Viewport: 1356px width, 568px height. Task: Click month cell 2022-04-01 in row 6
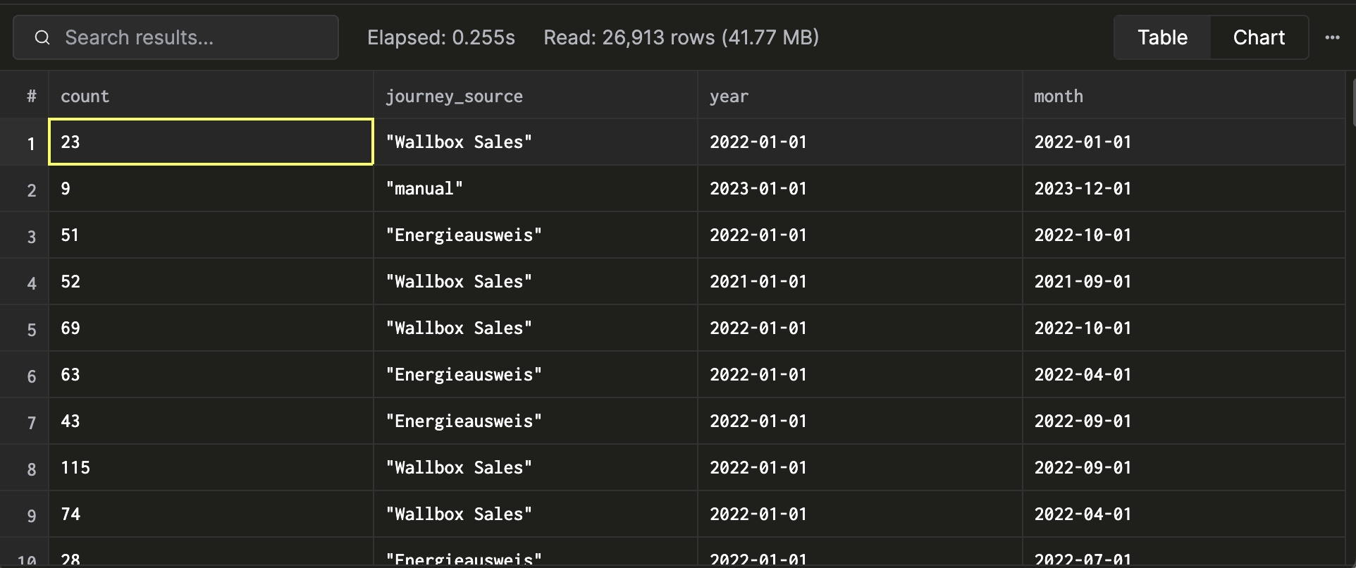pos(1184,374)
